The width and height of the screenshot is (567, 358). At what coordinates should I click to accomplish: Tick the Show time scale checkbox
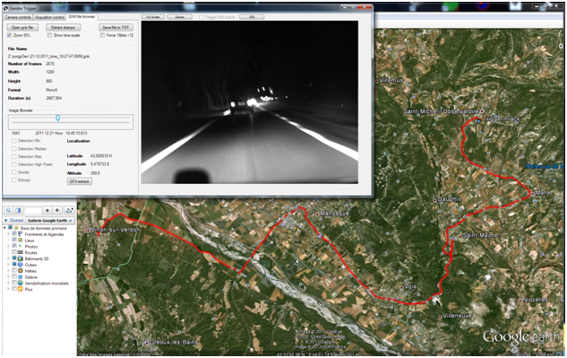click(x=49, y=35)
